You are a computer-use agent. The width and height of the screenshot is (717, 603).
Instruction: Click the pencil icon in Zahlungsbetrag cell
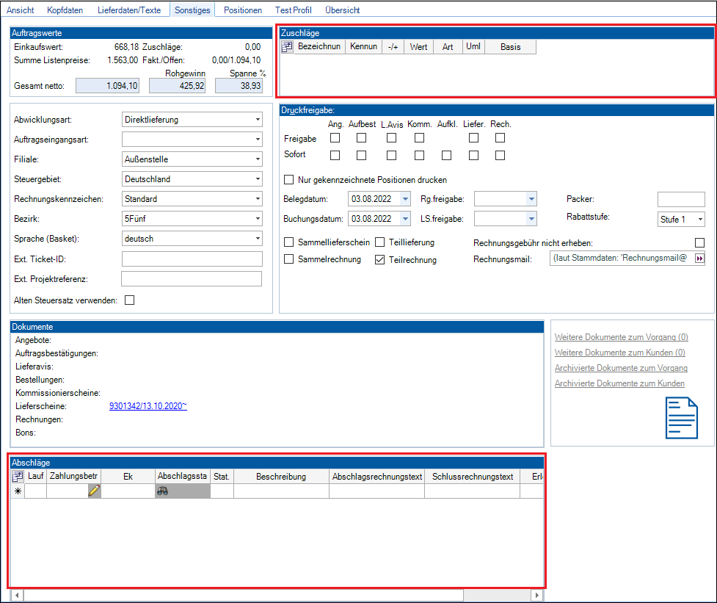93,491
